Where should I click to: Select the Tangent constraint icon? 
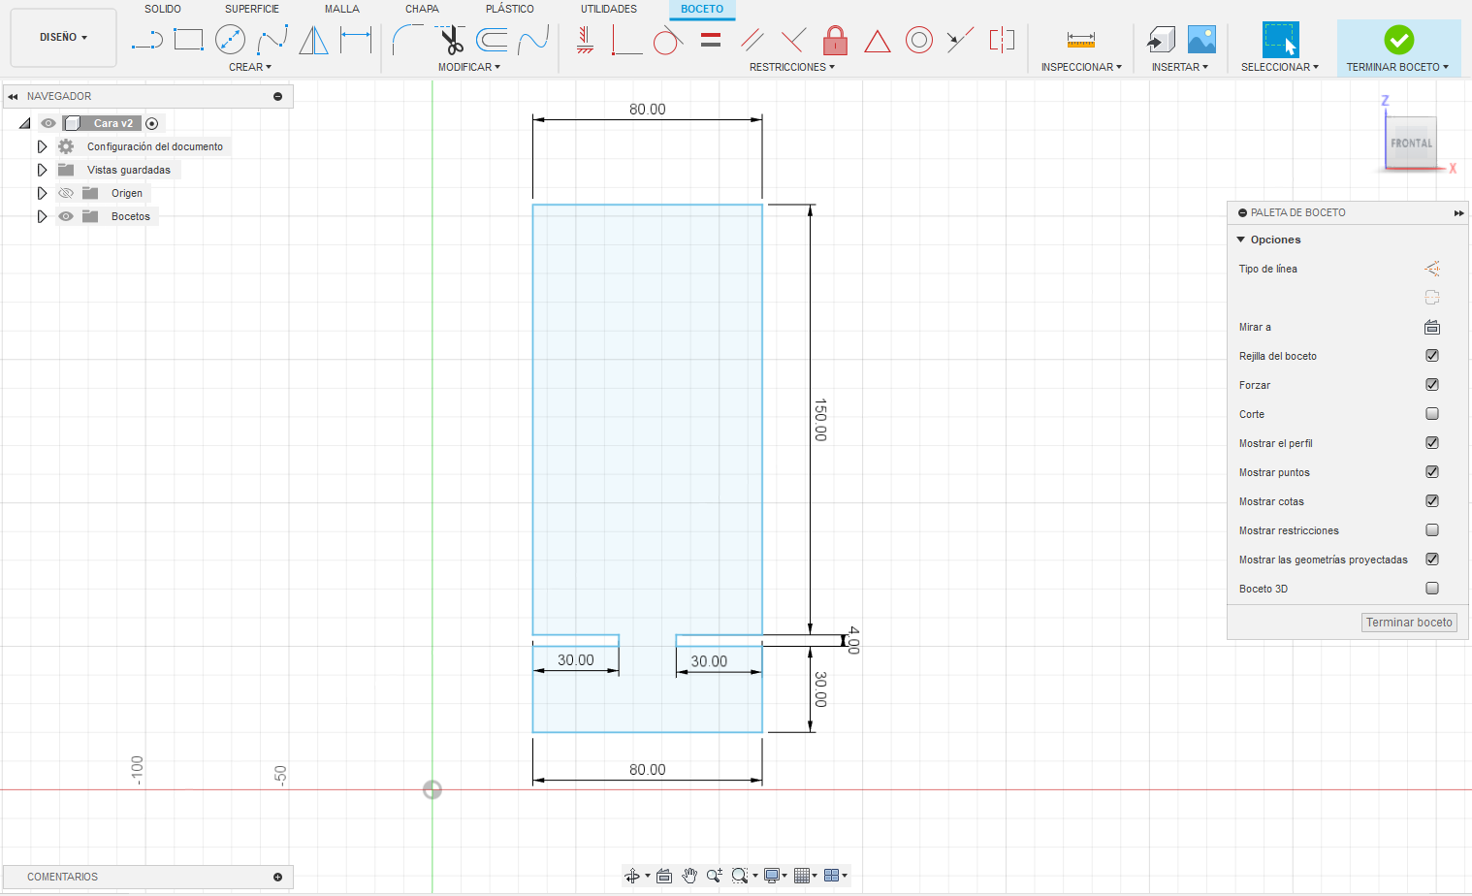point(668,40)
